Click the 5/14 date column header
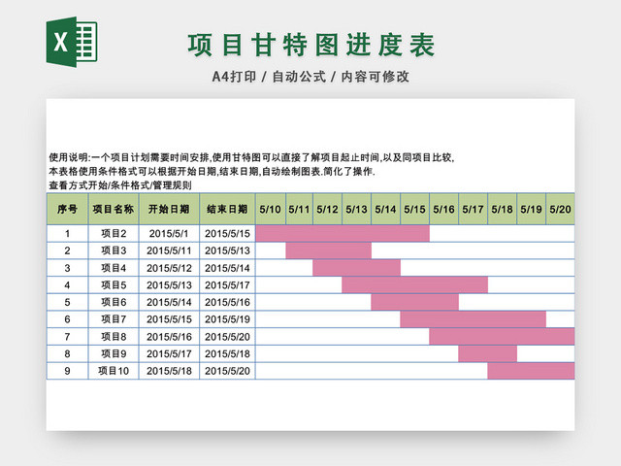Image resolution: width=621 pixels, height=466 pixels. pyautogui.click(x=386, y=209)
